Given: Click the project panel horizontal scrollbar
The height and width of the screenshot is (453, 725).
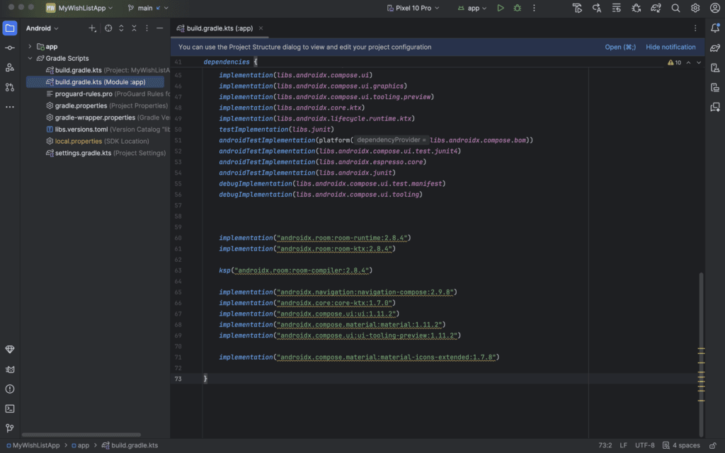Looking at the screenshot, I should coord(81,435).
